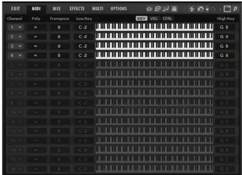Viewport: 242px width, 175px height.
Task: Open the dimmed Channel dropdown for slot 14
Action: (x=15, y=150)
